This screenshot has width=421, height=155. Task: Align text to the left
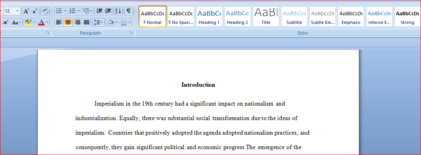(x=59, y=22)
